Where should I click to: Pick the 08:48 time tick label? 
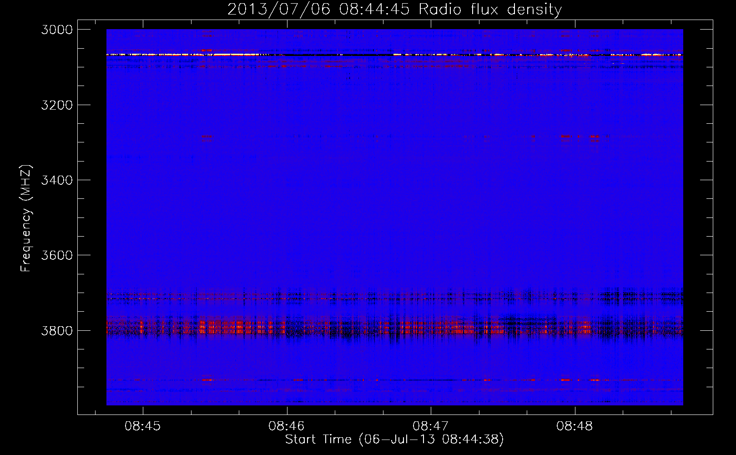pos(575,426)
